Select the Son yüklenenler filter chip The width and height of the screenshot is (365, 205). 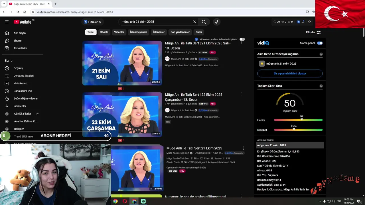click(x=180, y=32)
